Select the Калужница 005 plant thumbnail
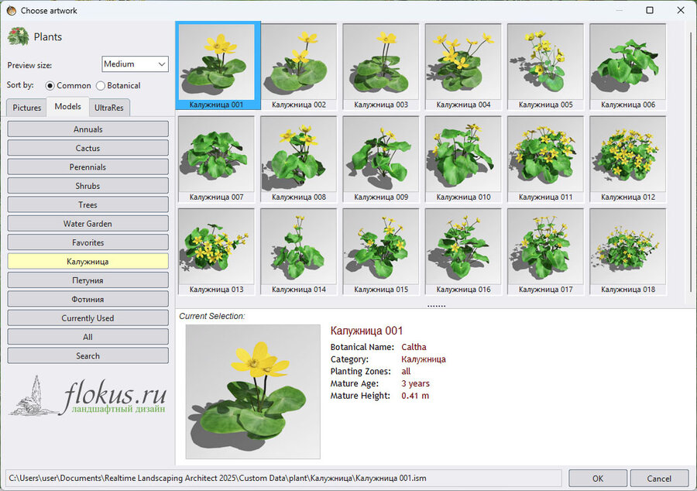Image resolution: width=697 pixels, height=491 pixels. (545, 65)
